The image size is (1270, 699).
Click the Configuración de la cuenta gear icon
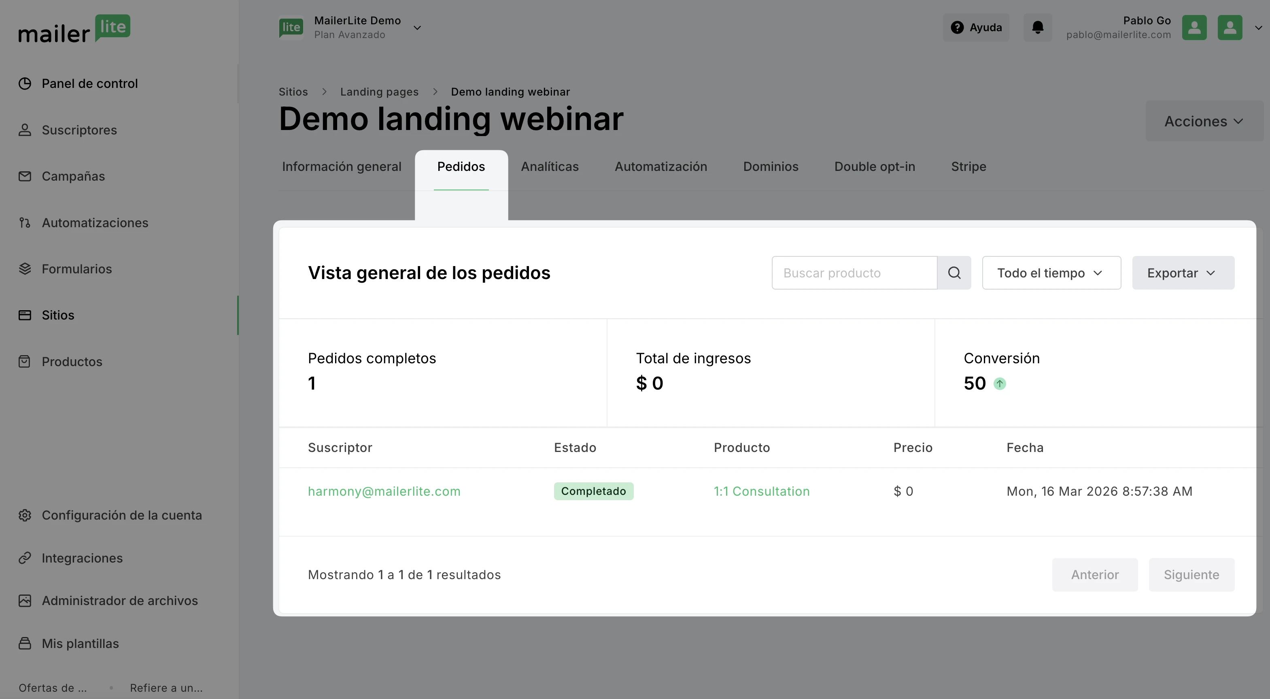coord(25,515)
